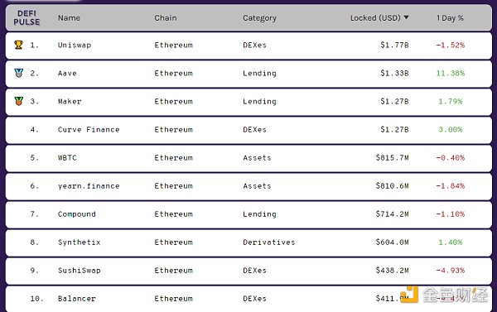Image resolution: width=497 pixels, height=312 pixels.
Task: Sort by the 1 Day % column header
Action: tap(450, 17)
